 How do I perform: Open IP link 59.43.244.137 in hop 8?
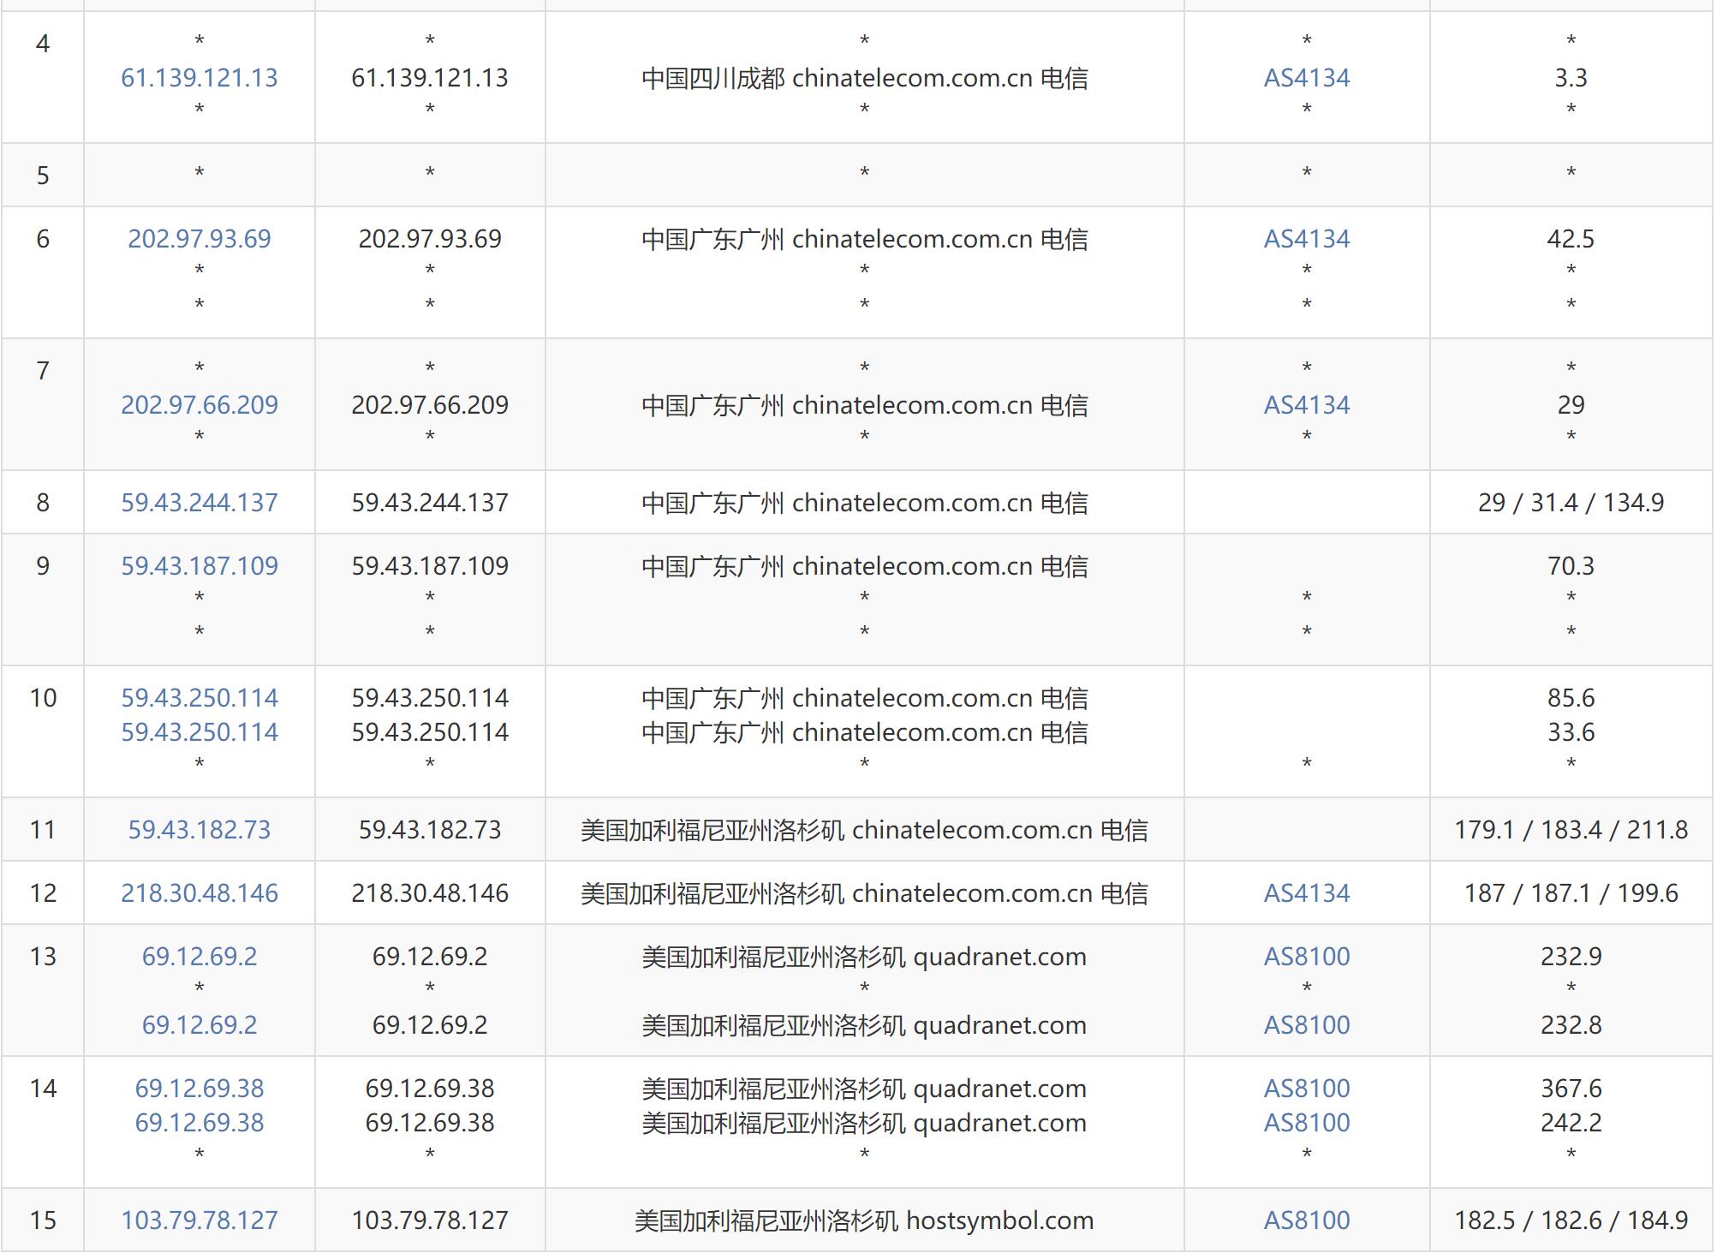tap(200, 503)
